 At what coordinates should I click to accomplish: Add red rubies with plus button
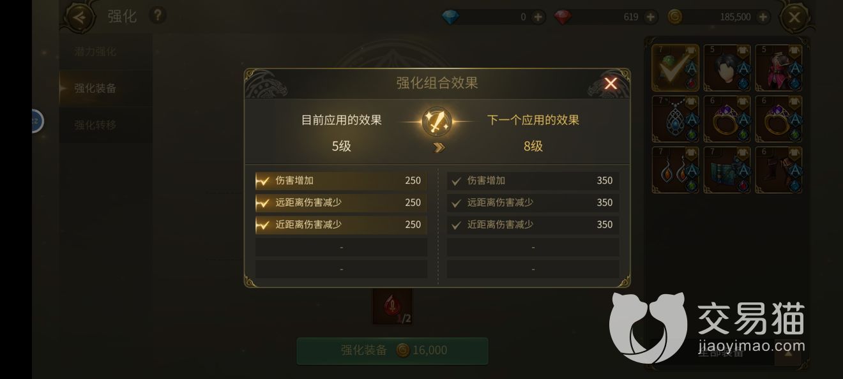coord(650,17)
